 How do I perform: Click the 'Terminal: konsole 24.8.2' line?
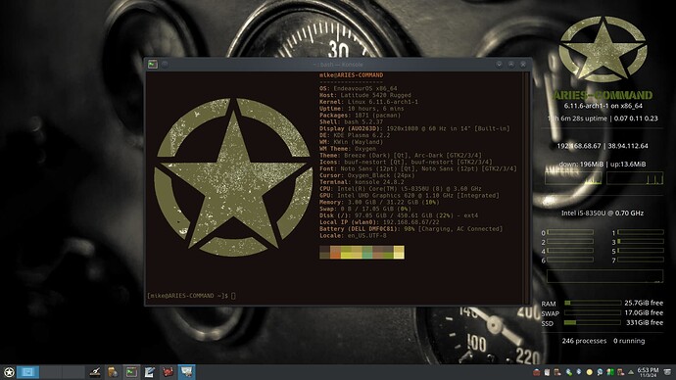[x=362, y=182]
